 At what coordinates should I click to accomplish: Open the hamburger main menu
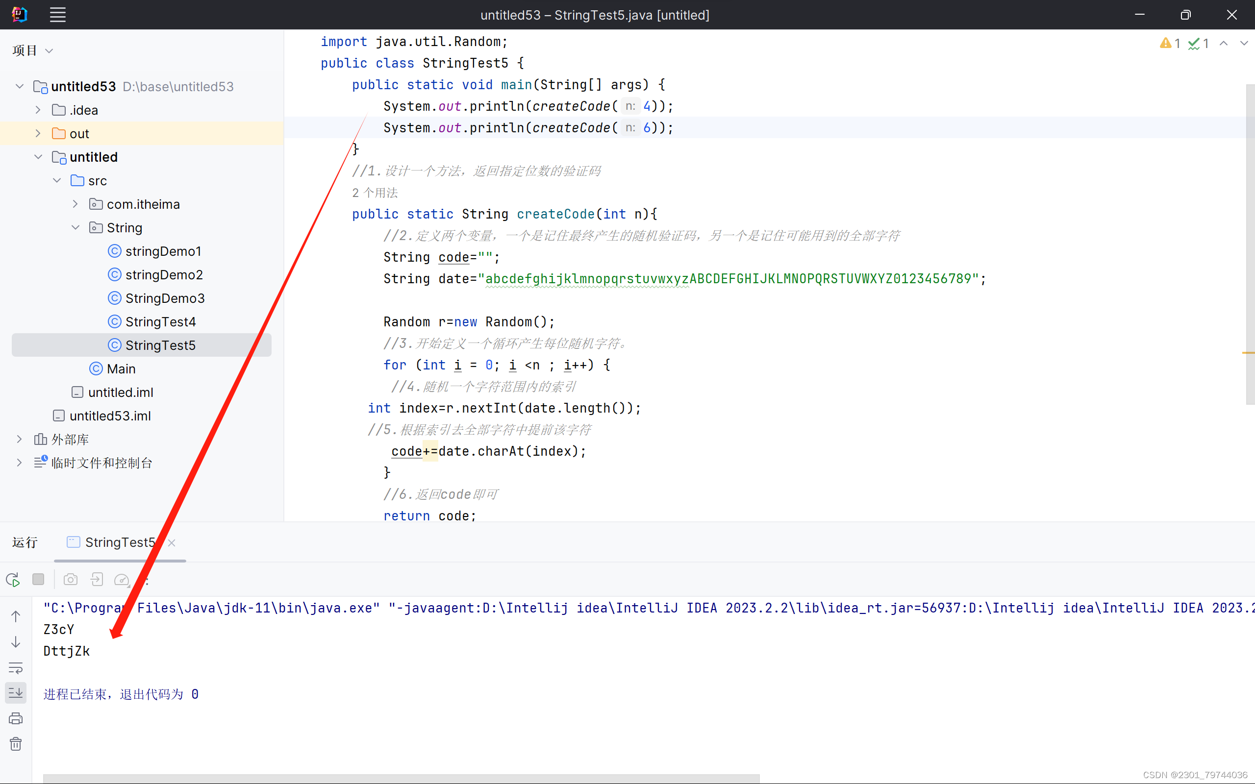(57, 15)
